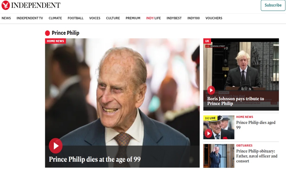This screenshot has width=286, height=171.
Task: Go to INDEPENDENT TV section
Action: (x=30, y=18)
